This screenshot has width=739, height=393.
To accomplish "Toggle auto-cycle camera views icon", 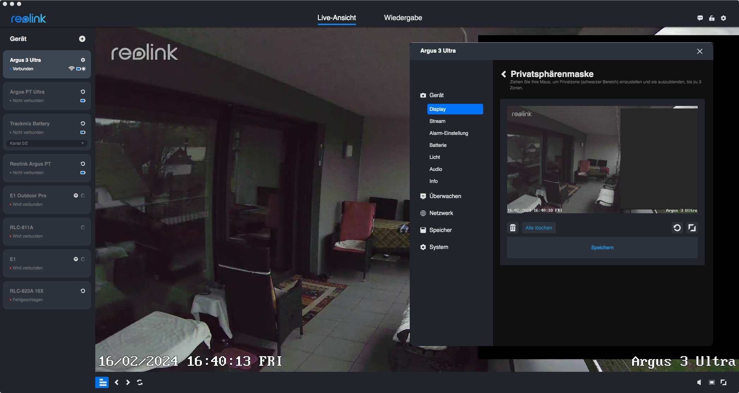I will point(140,382).
